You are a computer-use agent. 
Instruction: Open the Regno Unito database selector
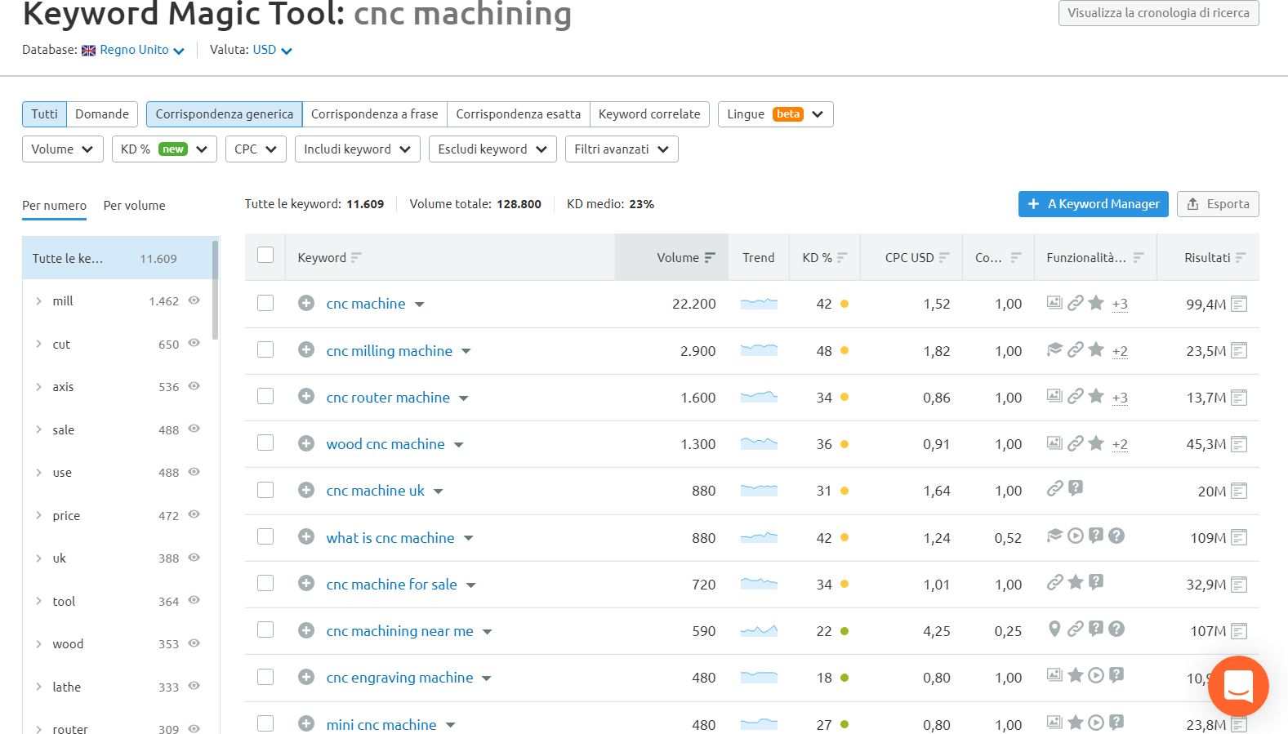pyautogui.click(x=133, y=50)
